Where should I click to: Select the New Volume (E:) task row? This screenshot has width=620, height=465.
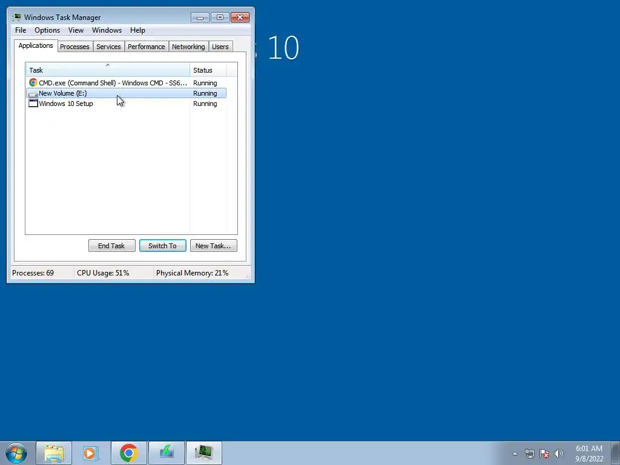coord(126,93)
